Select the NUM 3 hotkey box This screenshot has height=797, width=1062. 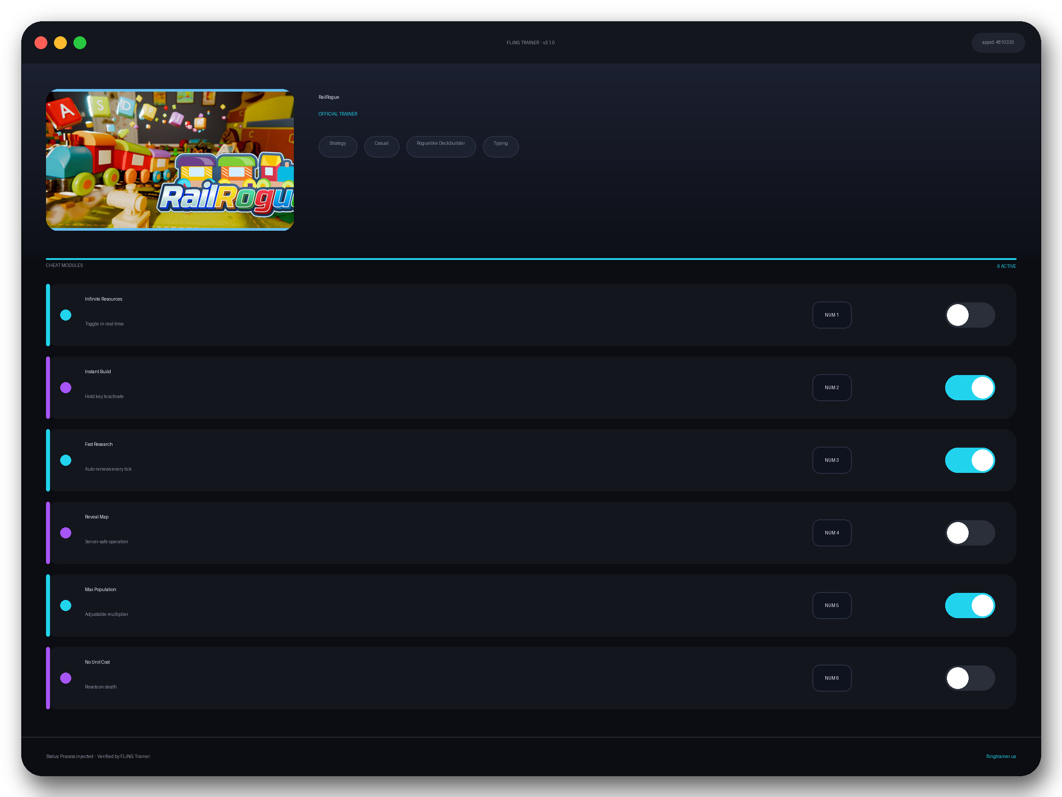tap(831, 460)
